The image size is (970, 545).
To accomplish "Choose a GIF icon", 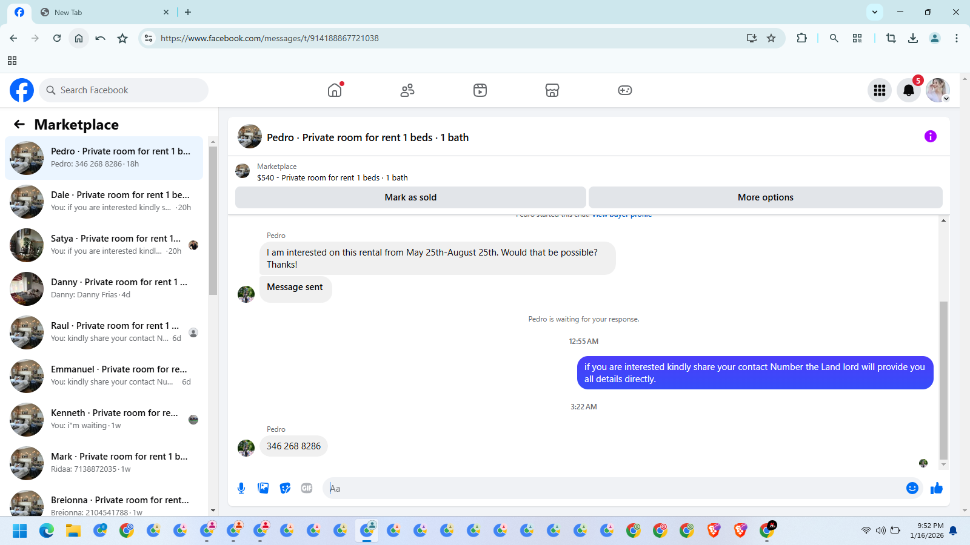I will coord(307,488).
